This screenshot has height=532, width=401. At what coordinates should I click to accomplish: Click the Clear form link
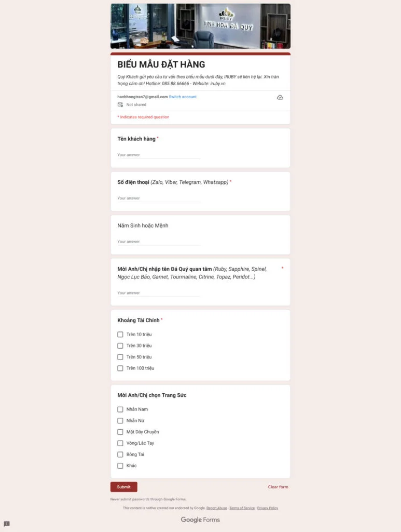(278, 487)
